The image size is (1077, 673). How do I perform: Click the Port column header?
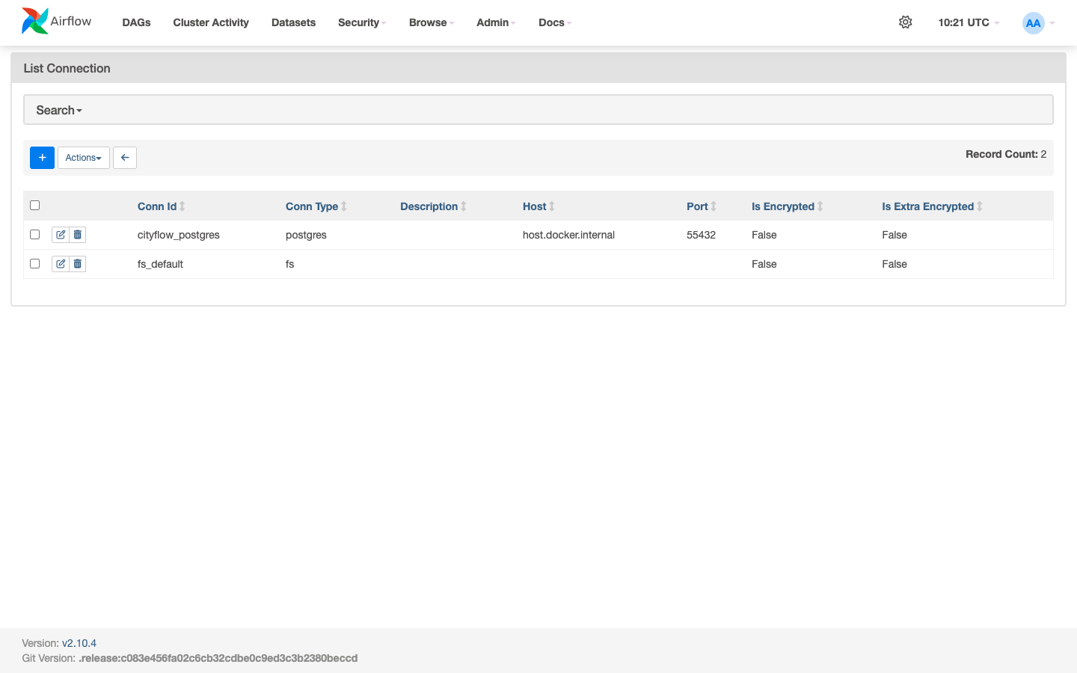[697, 206]
